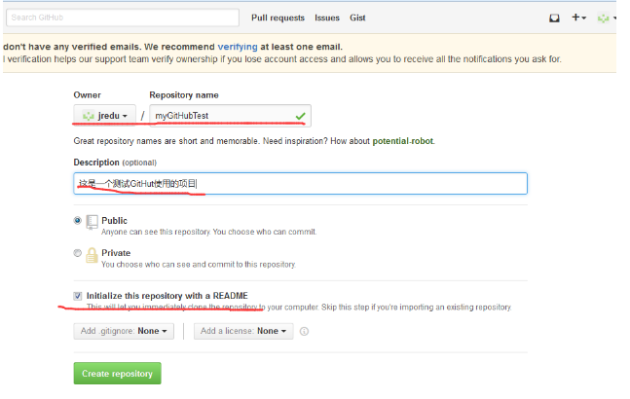Screen dimensions: 630x399
Task: Use the potential-robot name suggestion
Action: click(x=403, y=141)
